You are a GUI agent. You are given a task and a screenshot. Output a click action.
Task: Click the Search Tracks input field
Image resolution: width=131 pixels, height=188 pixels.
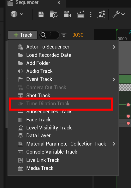tap(49, 35)
